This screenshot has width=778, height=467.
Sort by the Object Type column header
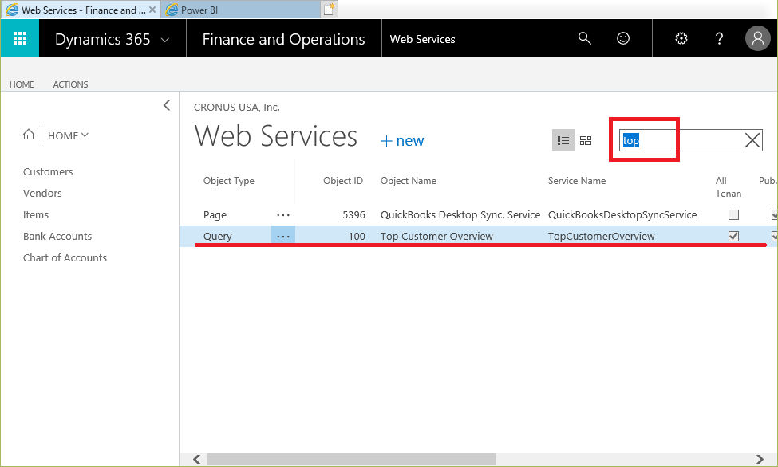coord(229,181)
